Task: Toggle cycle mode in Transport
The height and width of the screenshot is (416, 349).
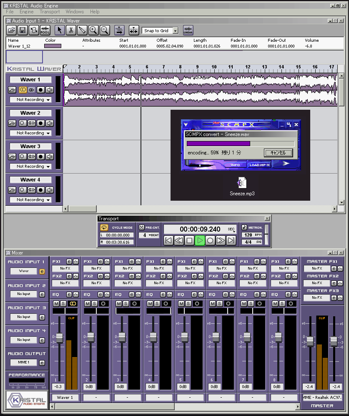Action: (x=104, y=227)
